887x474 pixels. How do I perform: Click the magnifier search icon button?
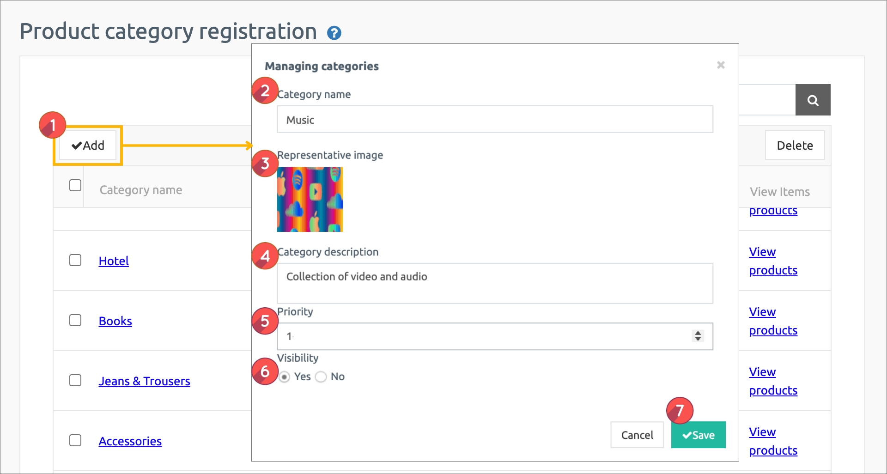click(813, 100)
